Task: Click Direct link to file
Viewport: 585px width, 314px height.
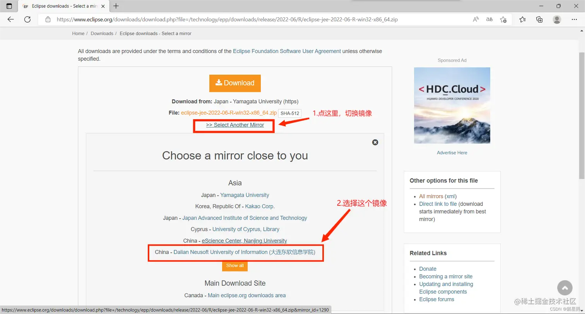Action: point(438,204)
